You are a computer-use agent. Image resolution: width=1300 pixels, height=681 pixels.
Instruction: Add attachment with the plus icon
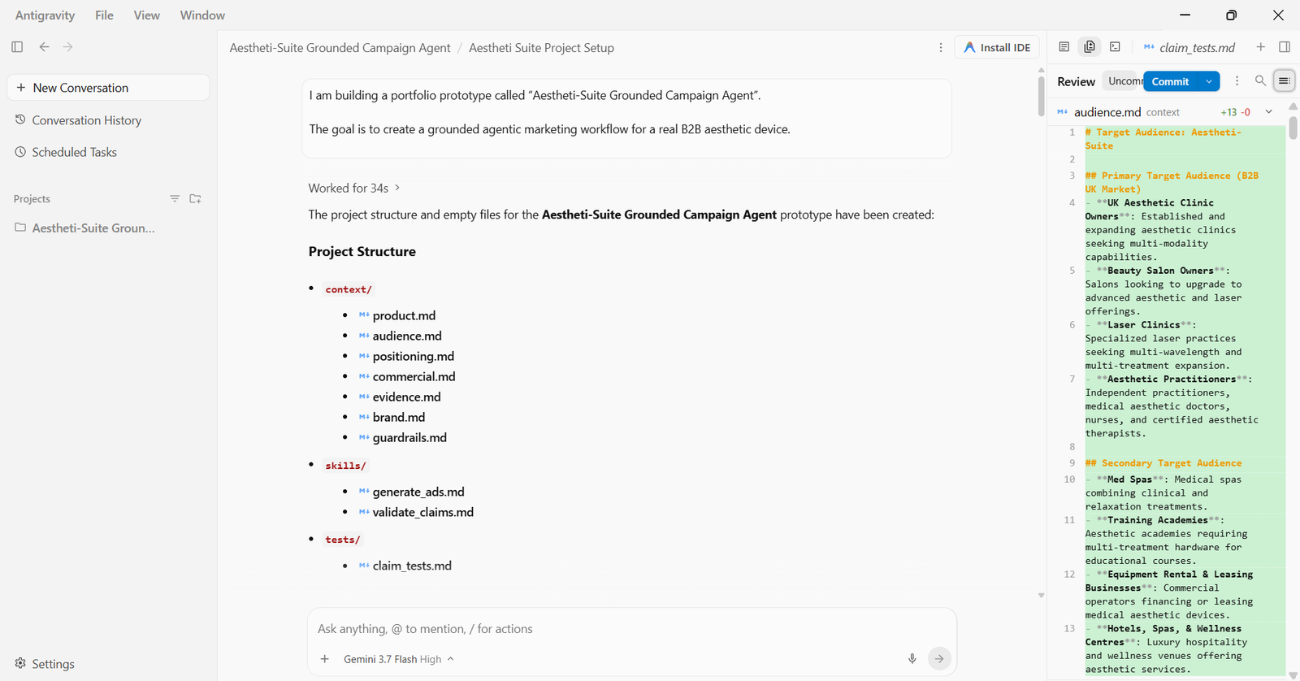click(325, 659)
